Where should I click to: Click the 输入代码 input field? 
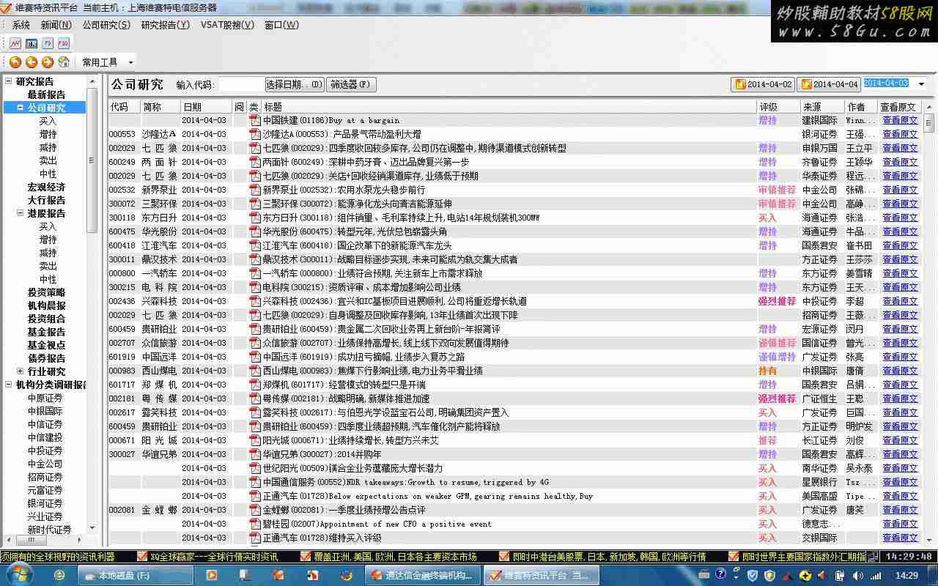point(240,84)
